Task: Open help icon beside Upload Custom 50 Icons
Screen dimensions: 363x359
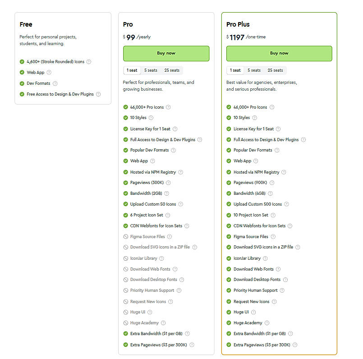Action: (x=180, y=204)
